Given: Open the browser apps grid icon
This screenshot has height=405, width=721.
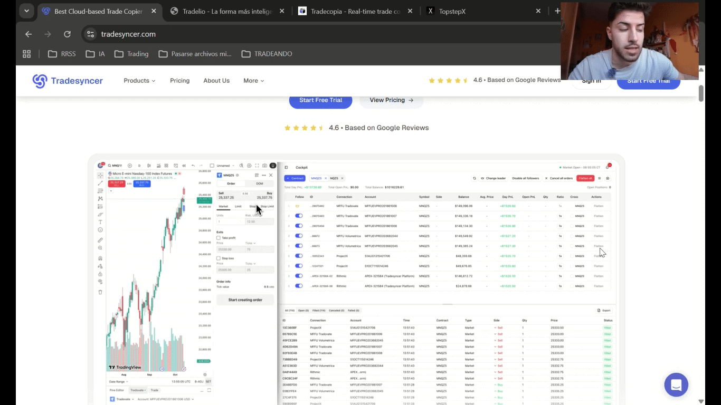Looking at the screenshot, I should click(27, 54).
